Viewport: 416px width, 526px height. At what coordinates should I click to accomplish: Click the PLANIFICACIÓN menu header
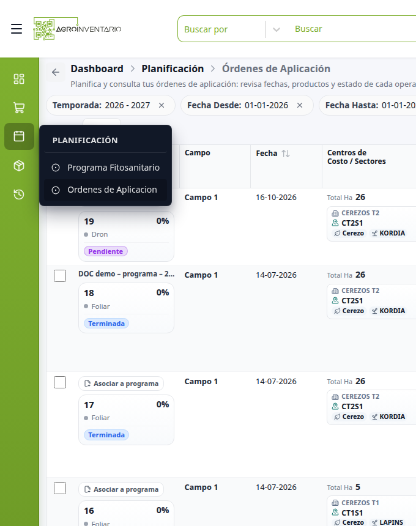(85, 140)
